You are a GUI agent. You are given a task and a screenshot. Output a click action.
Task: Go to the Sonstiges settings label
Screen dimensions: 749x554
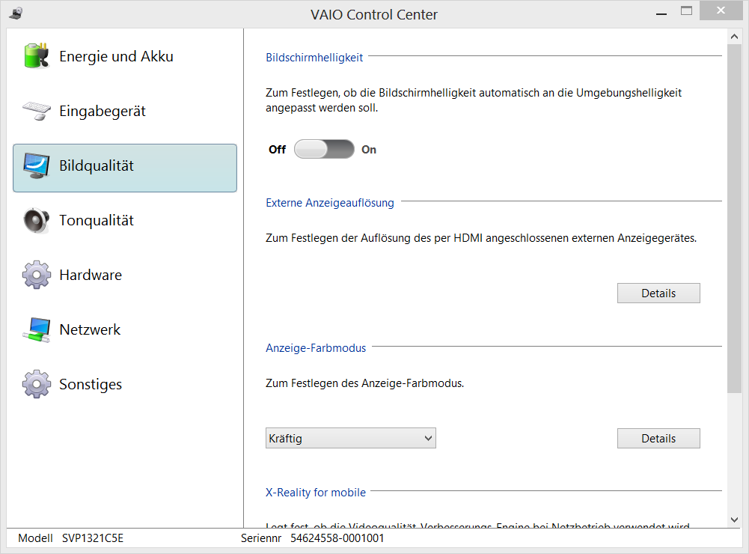click(91, 384)
